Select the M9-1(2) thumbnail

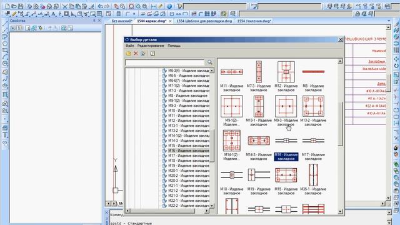[232, 106]
